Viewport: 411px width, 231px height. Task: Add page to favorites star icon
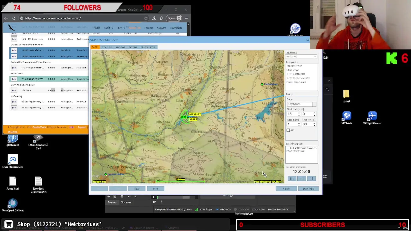(x=146, y=18)
